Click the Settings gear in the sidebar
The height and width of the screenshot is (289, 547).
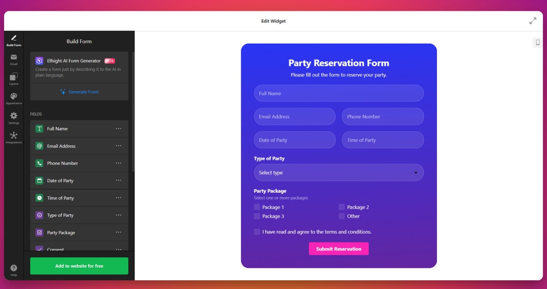tap(14, 118)
